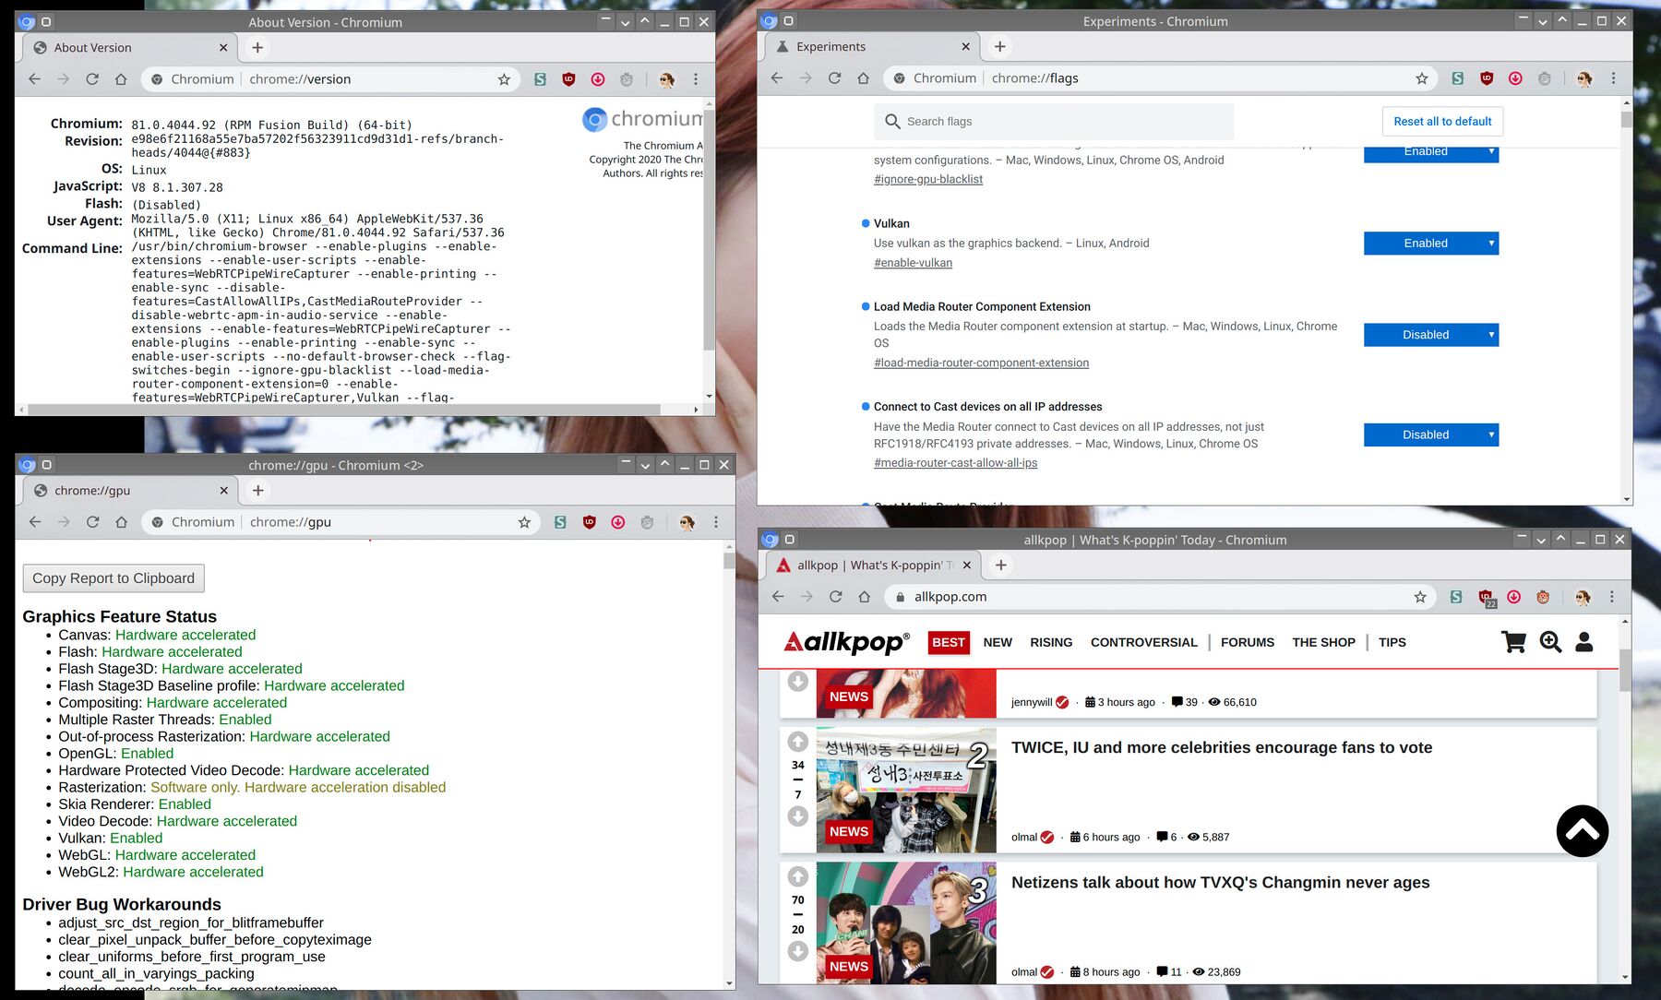Click About Version horizontal scrollbar

click(x=343, y=410)
